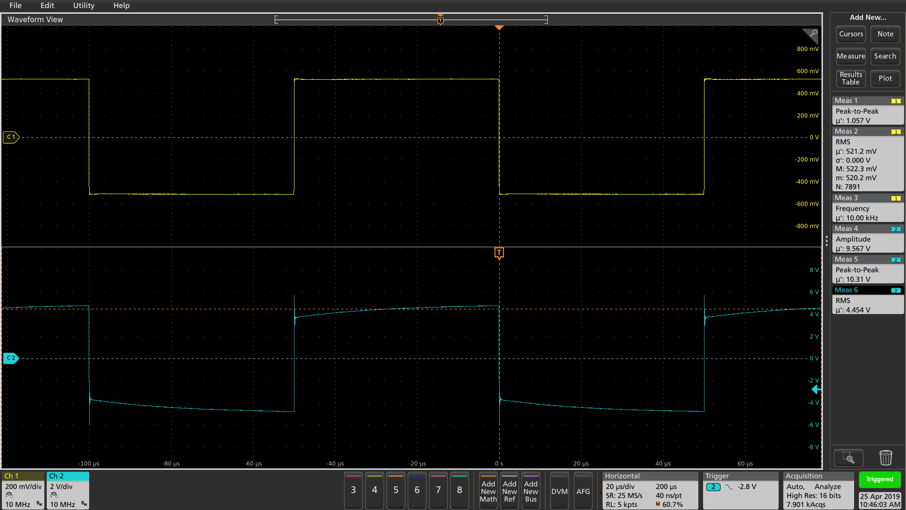Select the Meas 6 RMS badge
Image resolution: width=906 pixels, height=510 pixels.
(x=868, y=300)
